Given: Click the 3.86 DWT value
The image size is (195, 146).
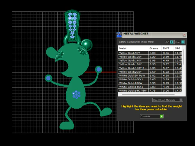Looking at the screenshot, I should click(166, 53).
